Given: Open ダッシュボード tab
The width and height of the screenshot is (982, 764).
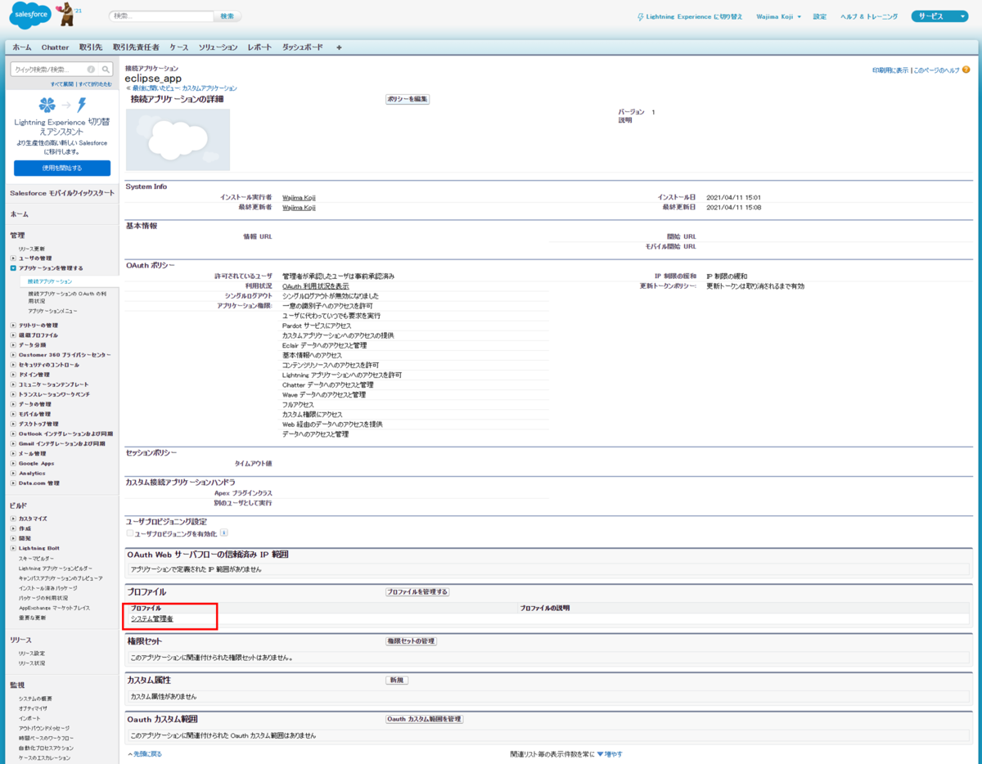Looking at the screenshot, I should (x=303, y=47).
